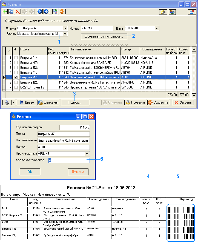
Task: Click the greyed checkmark toolbar icon
Action: 24,12
